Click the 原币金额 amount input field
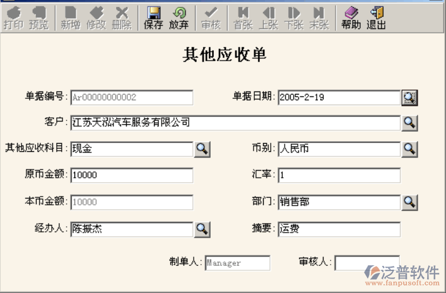 tap(131, 175)
